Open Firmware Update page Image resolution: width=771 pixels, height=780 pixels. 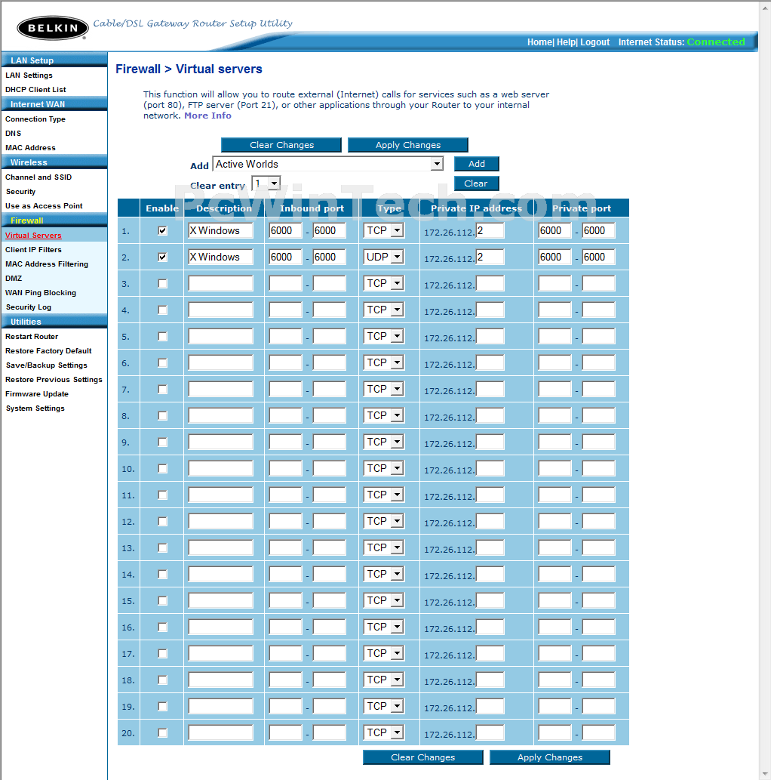[x=37, y=394]
